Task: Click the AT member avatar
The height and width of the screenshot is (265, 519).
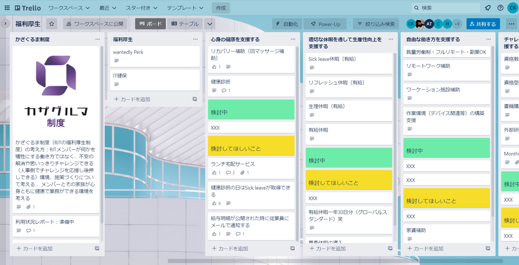Action: point(429,24)
